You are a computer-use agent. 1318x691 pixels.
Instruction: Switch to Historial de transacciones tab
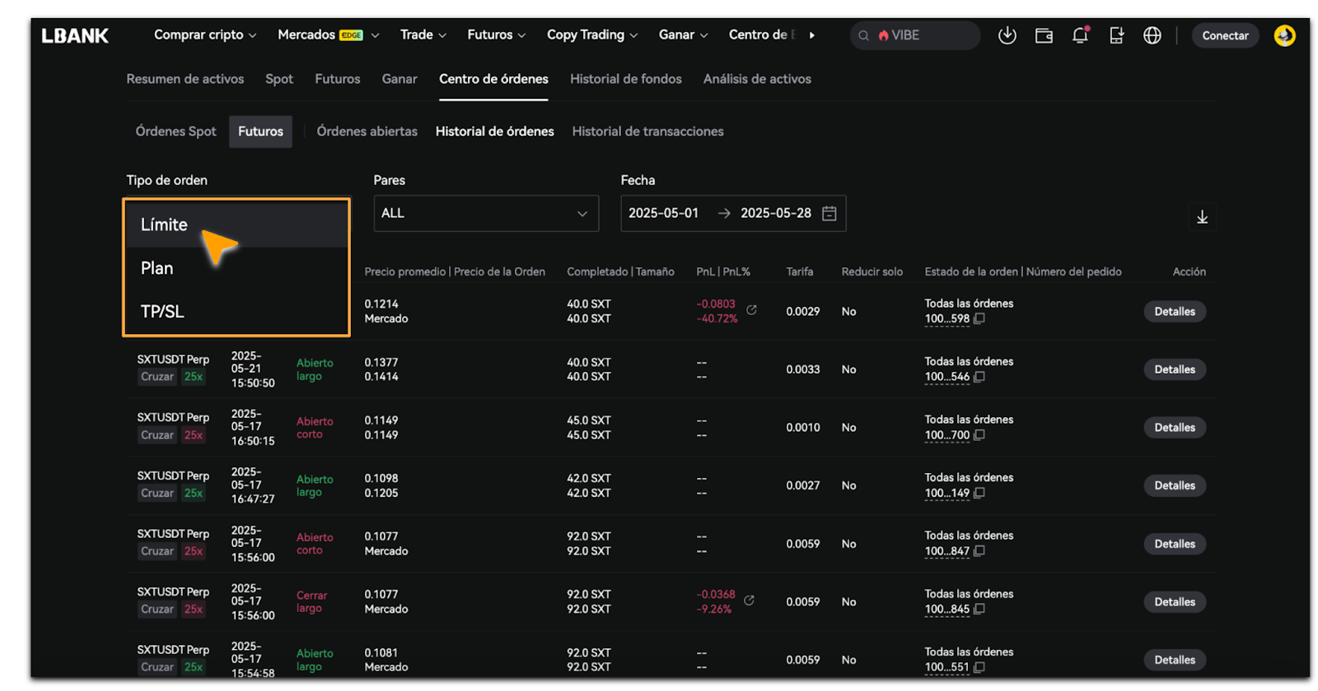point(647,132)
